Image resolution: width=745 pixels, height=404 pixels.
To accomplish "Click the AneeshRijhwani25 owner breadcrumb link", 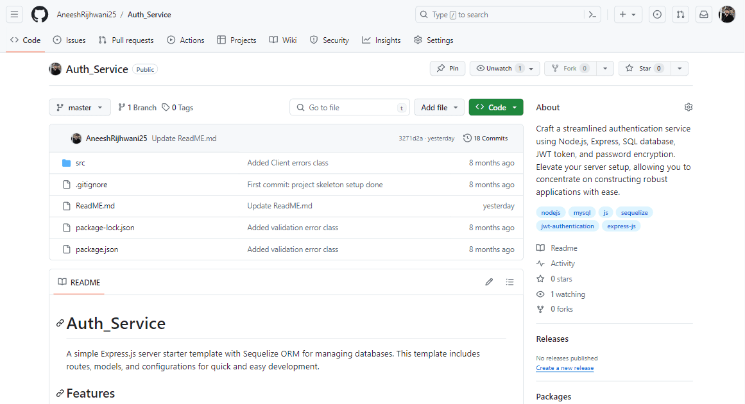I will click(87, 15).
